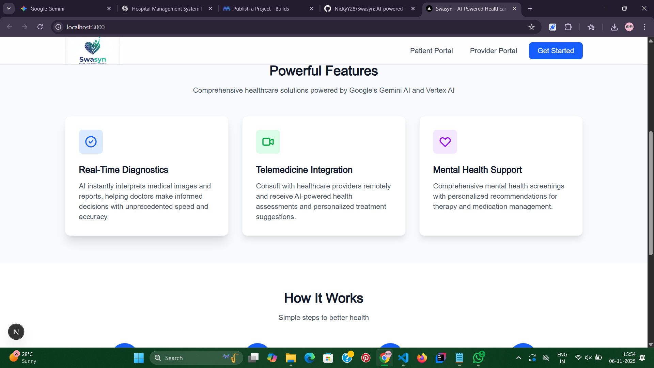Click the Get Started button
This screenshot has height=368, width=654.
tap(556, 51)
